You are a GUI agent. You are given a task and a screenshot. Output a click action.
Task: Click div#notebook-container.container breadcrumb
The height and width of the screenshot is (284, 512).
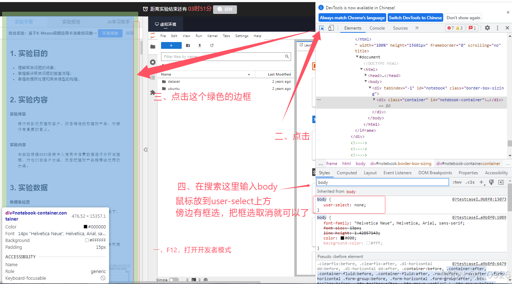coord(468,164)
